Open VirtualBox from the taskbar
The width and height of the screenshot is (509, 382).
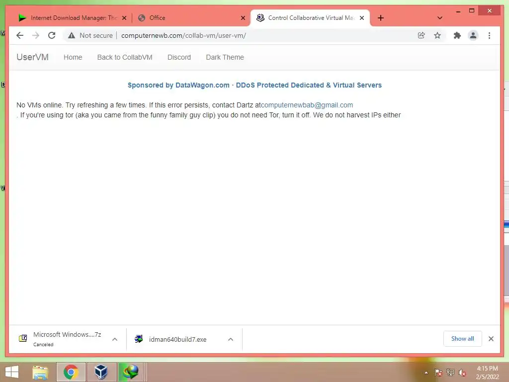pyautogui.click(x=101, y=372)
